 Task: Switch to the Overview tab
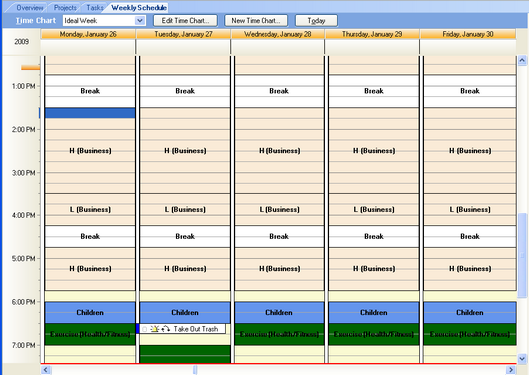tap(29, 7)
